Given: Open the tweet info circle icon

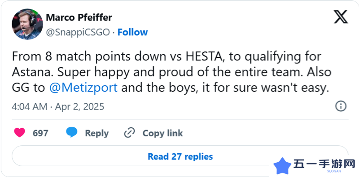Looking at the screenshot, I should click(x=341, y=106).
